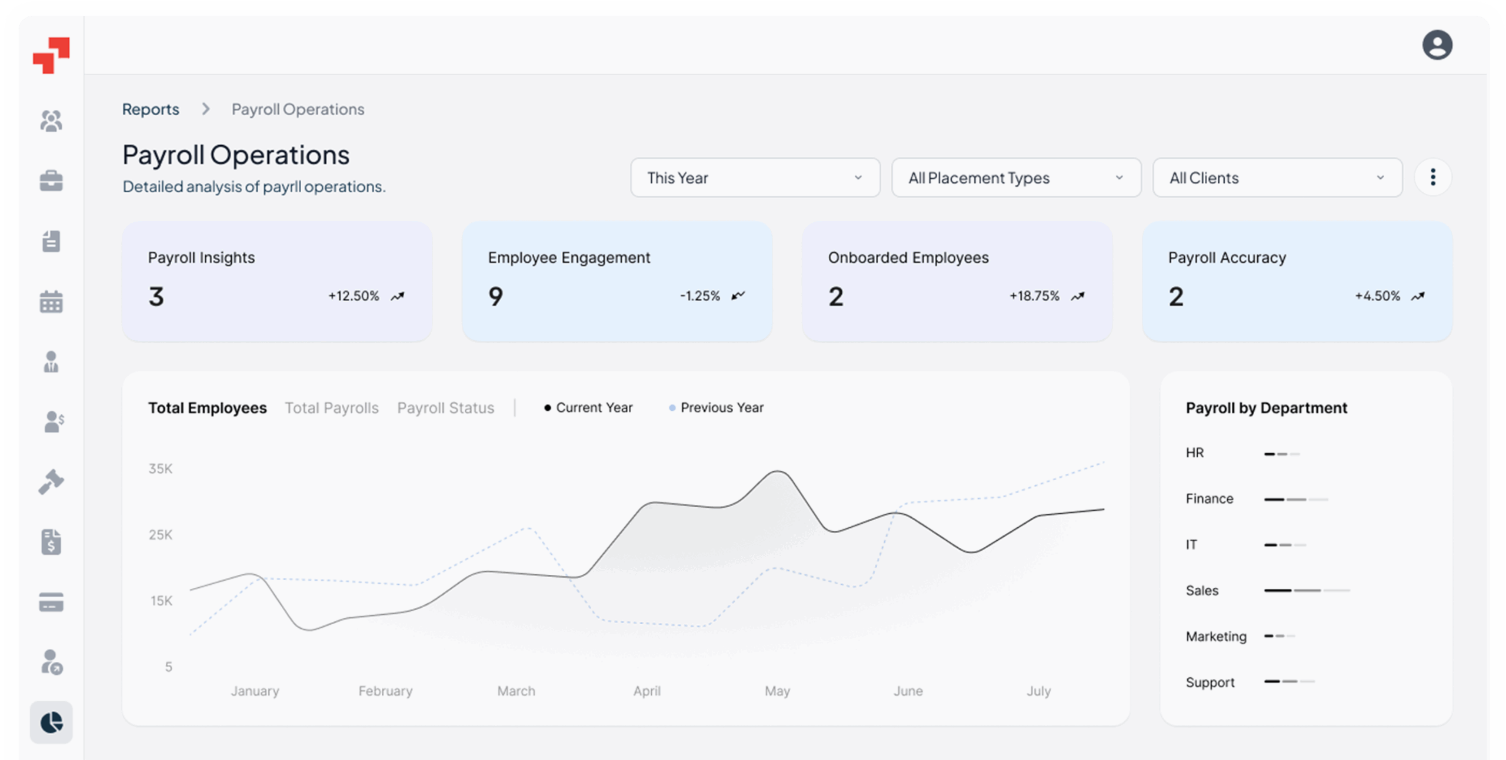Expand the All Placement Types dropdown
This screenshot has width=1506, height=760.
pyautogui.click(x=1016, y=178)
